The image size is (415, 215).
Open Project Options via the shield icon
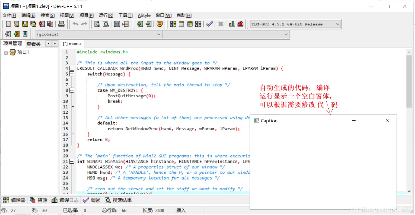[159, 24]
